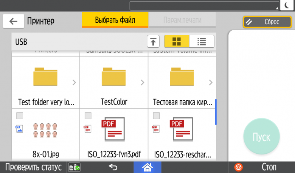Open Проверить статус status check
The image size is (295, 173).
point(33,167)
